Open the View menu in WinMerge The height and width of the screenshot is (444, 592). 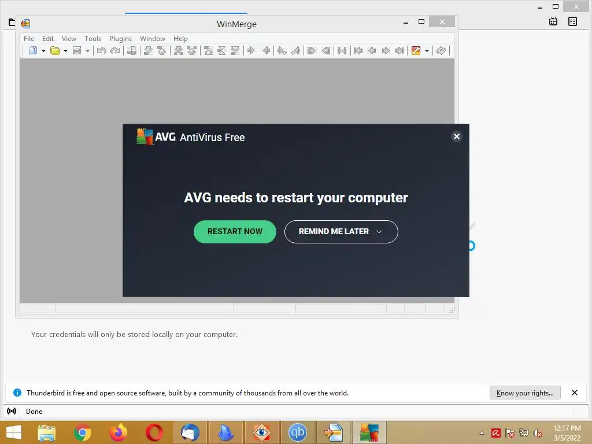(x=69, y=39)
